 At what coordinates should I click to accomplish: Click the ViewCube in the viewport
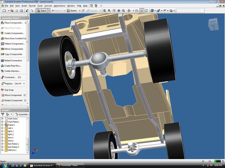click(x=213, y=24)
